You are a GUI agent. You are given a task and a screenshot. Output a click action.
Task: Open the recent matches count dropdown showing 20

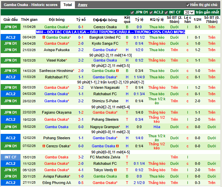pyautogui.click(x=189, y=12)
